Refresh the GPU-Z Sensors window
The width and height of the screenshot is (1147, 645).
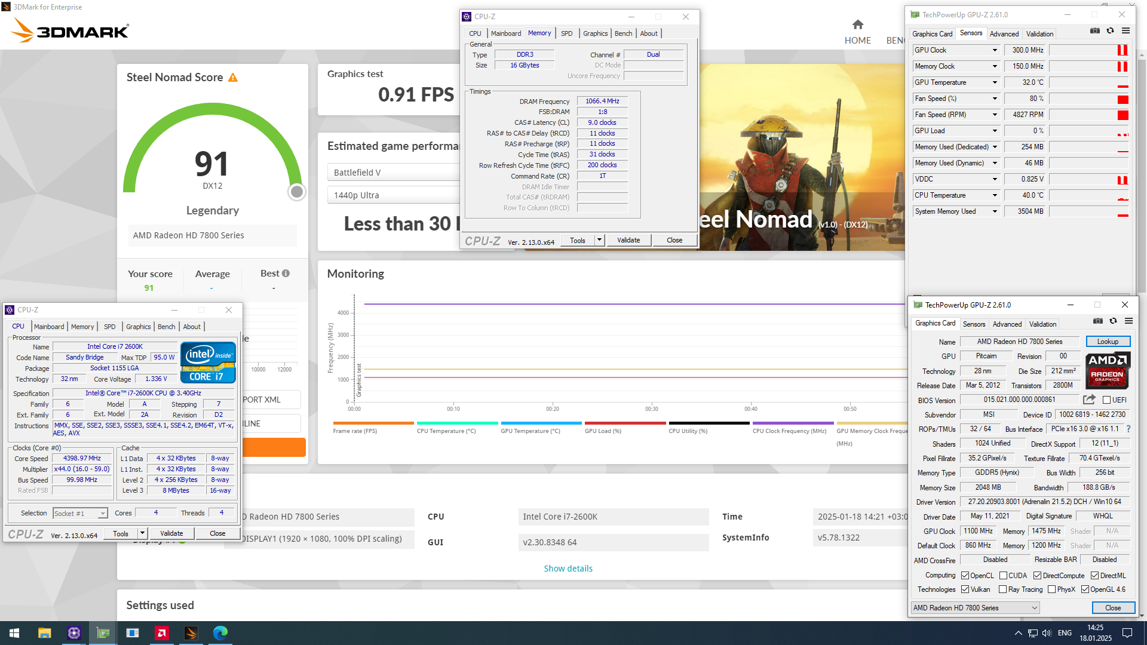tap(1110, 30)
